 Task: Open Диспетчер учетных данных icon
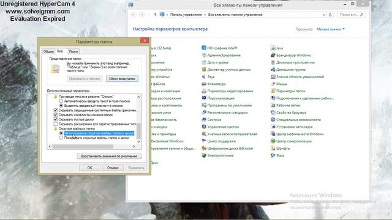click(x=204, y=70)
